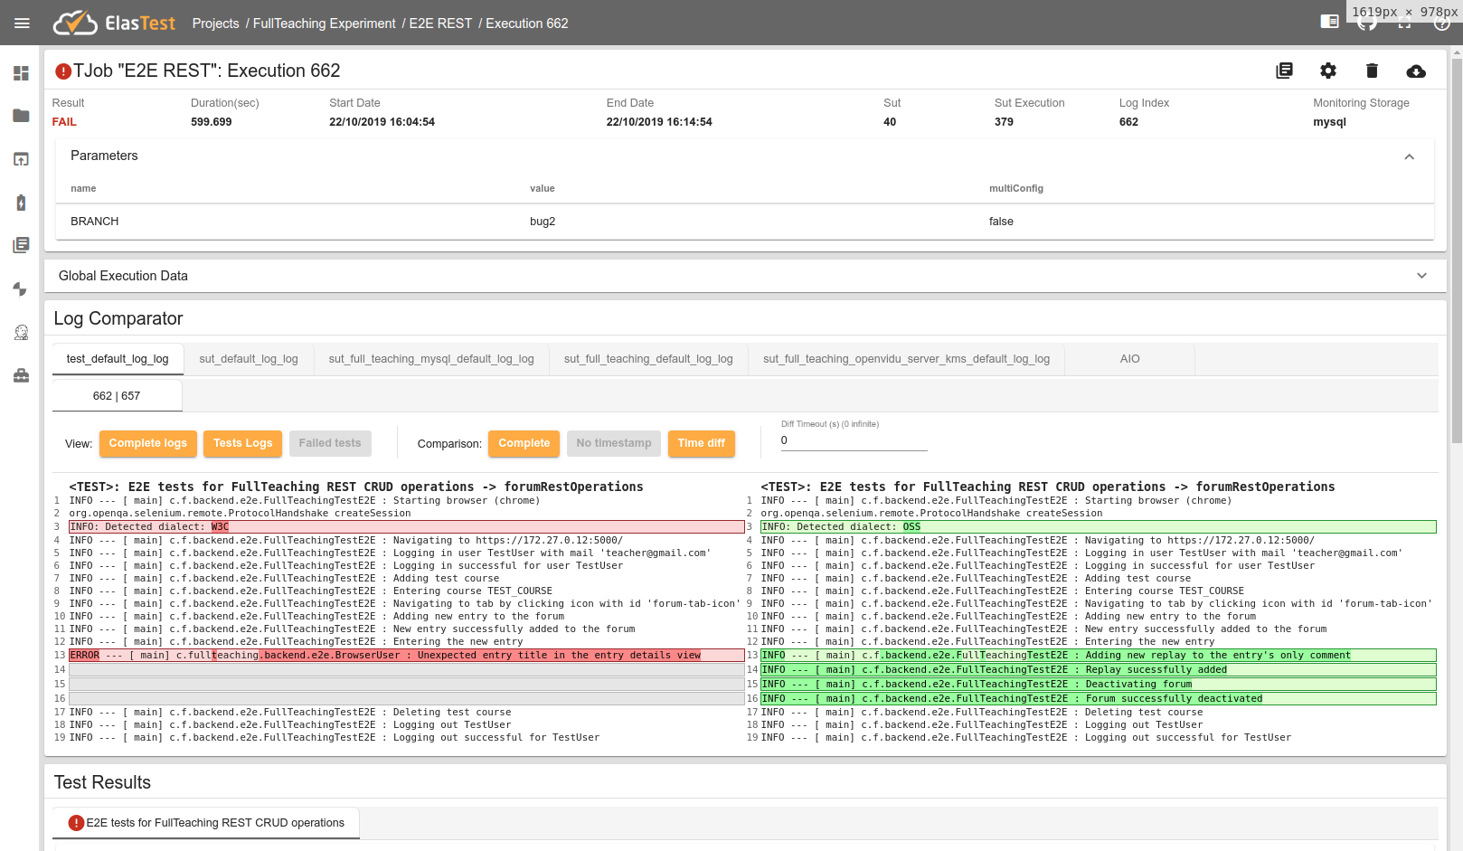The width and height of the screenshot is (1463, 851).
Task: Click the Diff Timeout input field
Action: (x=854, y=440)
